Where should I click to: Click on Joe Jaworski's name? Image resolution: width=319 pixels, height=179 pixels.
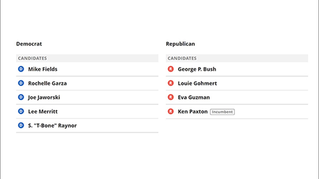coord(44,97)
